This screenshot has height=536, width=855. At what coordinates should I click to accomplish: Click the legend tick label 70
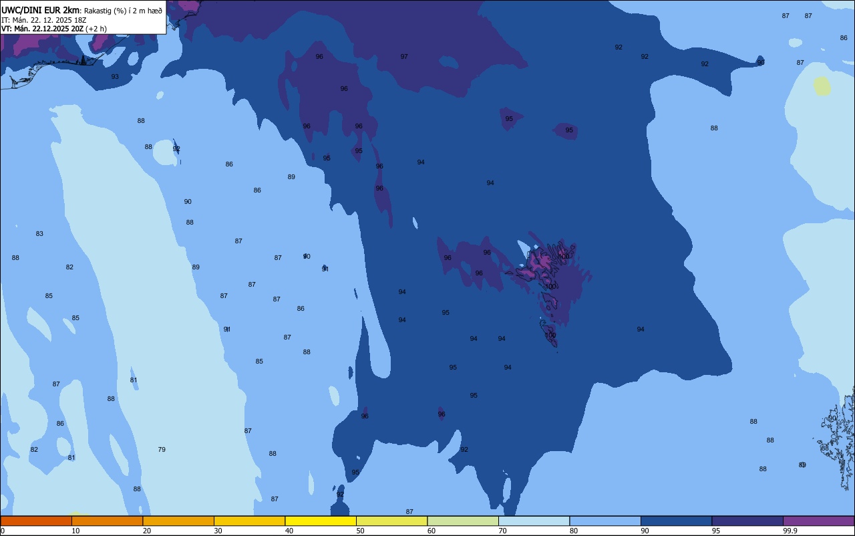pyautogui.click(x=502, y=531)
